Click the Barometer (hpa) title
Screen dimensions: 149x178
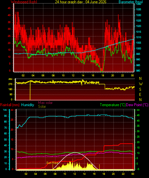tap(131, 2)
